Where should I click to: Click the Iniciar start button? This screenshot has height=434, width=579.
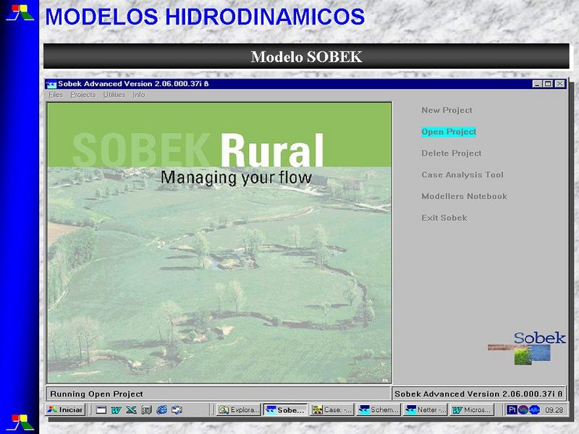66,409
